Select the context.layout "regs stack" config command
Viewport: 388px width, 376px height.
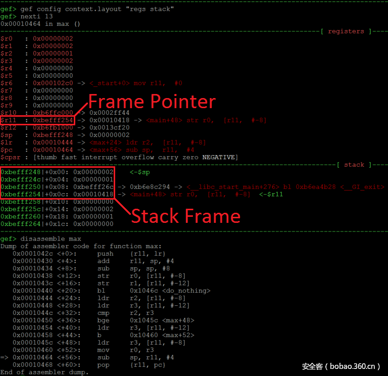pos(86,9)
